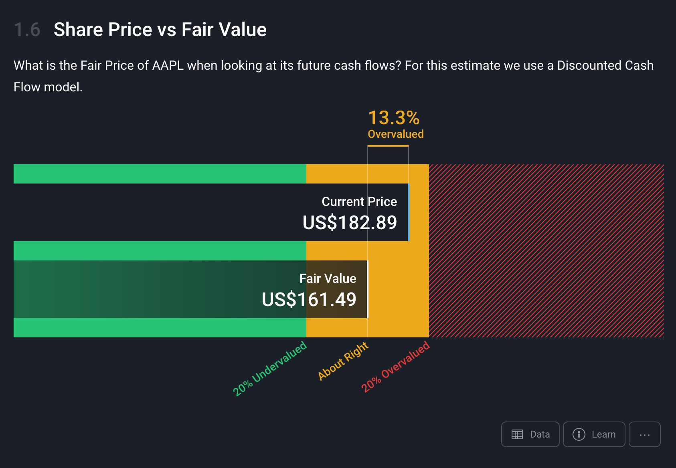Click the Overvalued label under 13.3%
The height and width of the screenshot is (468, 676).
point(396,134)
